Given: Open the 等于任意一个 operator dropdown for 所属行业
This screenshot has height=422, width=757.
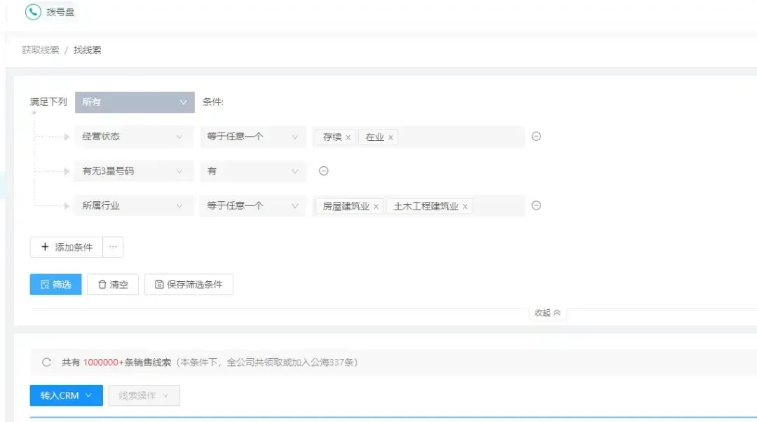Looking at the screenshot, I should click(x=253, y=205).
